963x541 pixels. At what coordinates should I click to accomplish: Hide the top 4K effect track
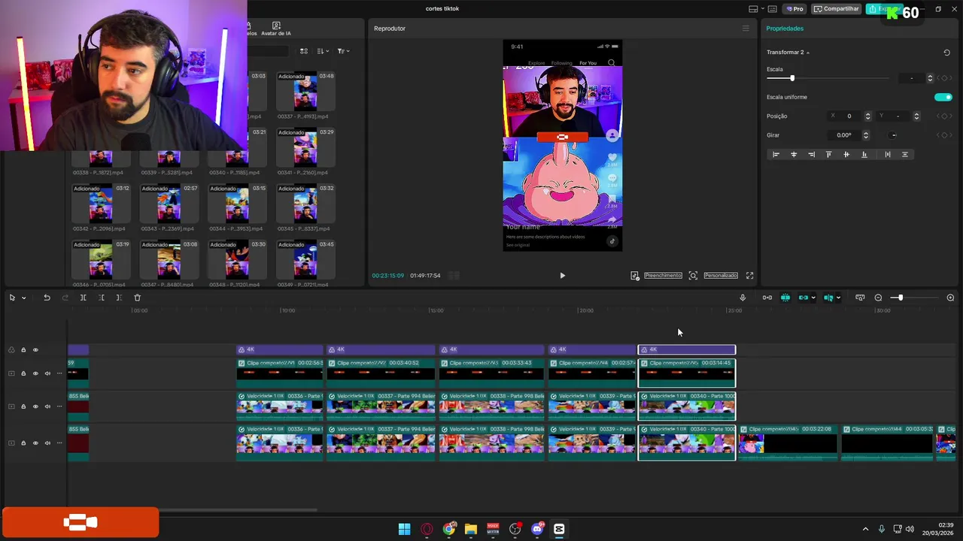(35, 350)
